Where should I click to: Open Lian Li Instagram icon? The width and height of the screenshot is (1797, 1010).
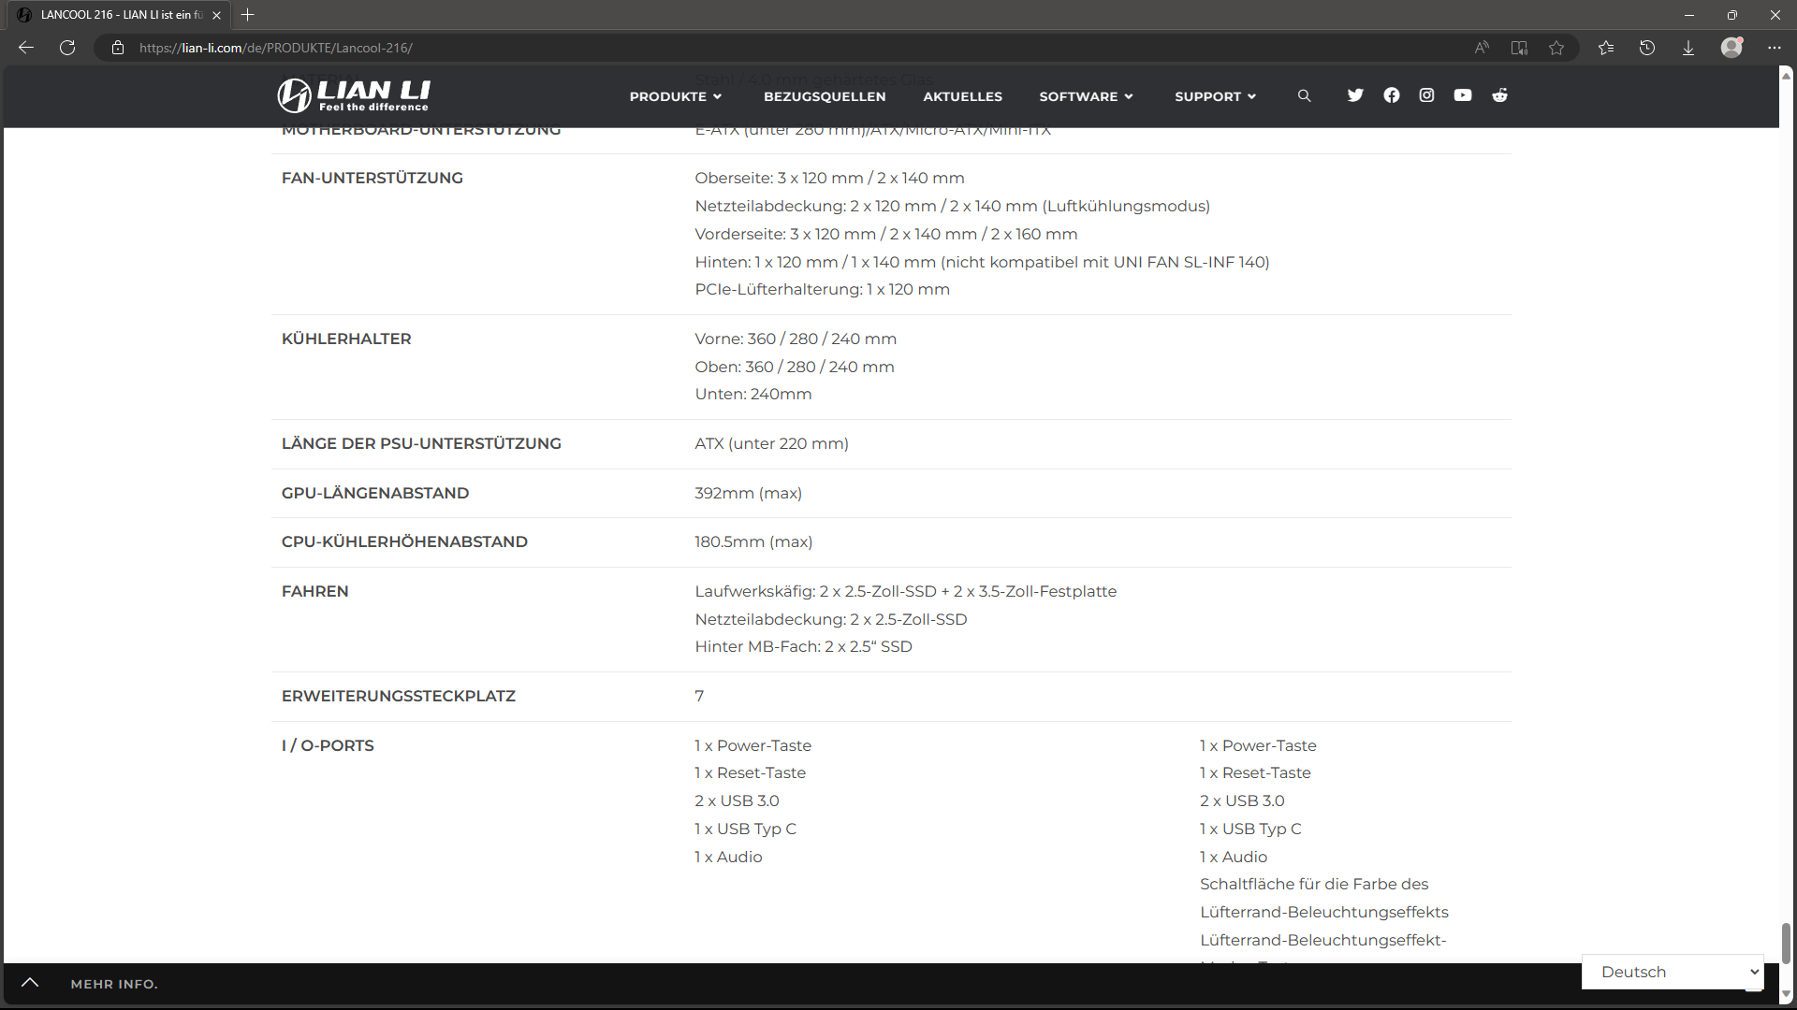click(1426, 95)
